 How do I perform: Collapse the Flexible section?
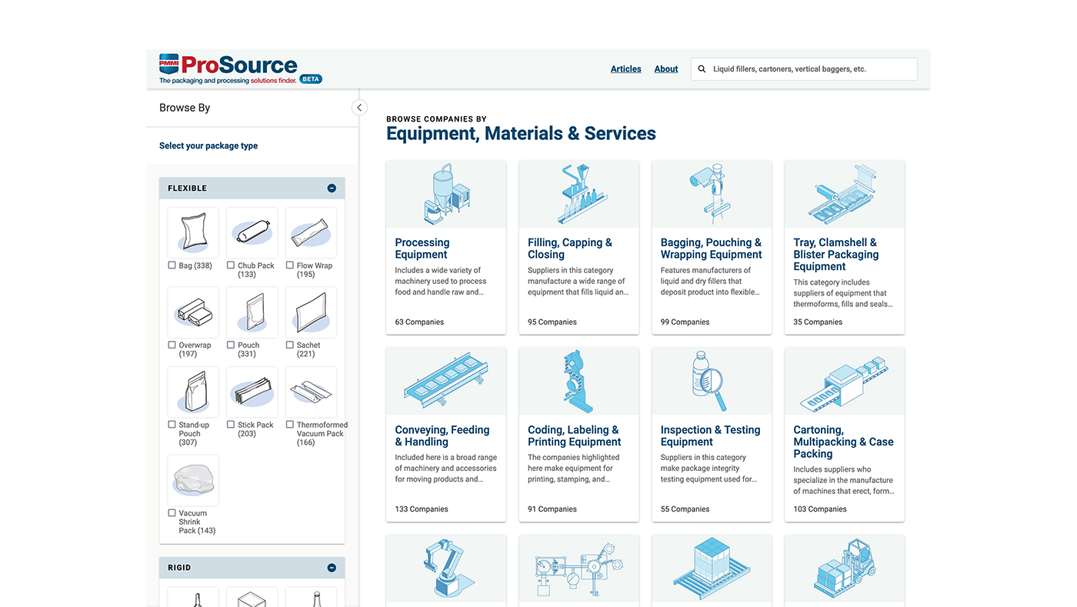coord(332,188)
